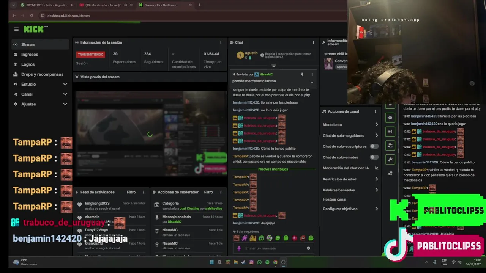Open pabliticlips link in Categoría entry
Screen dimensions: 486x273
click(x=214, y=209)
